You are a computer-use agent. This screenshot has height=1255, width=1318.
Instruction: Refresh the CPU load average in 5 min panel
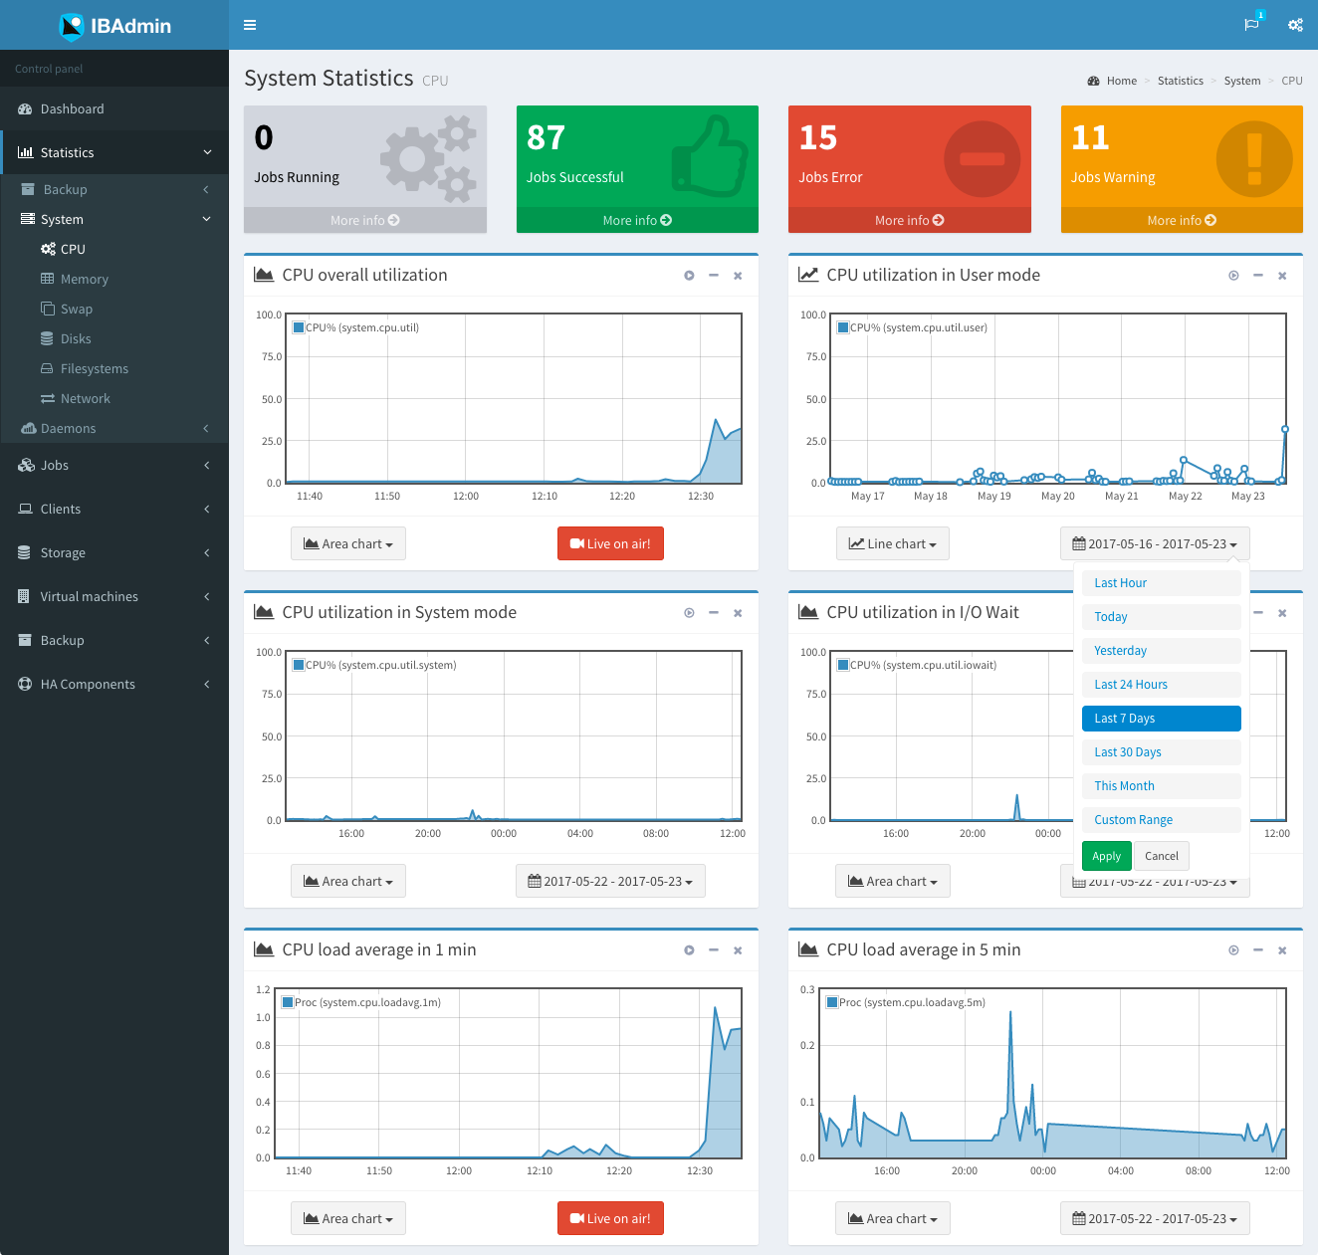1233,950
